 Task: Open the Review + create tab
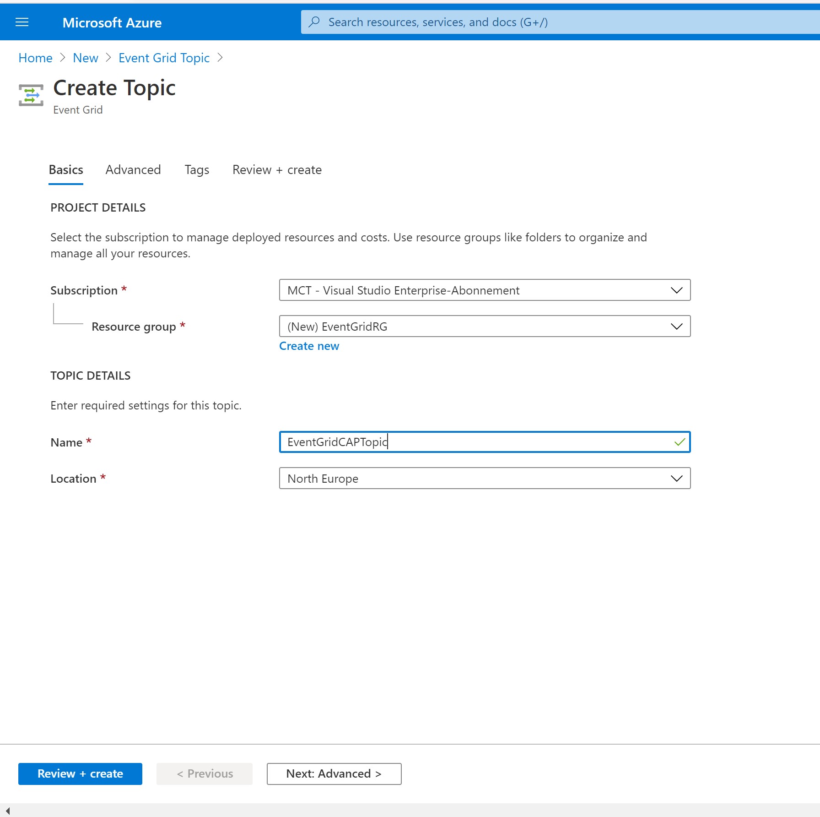[277, 170]
